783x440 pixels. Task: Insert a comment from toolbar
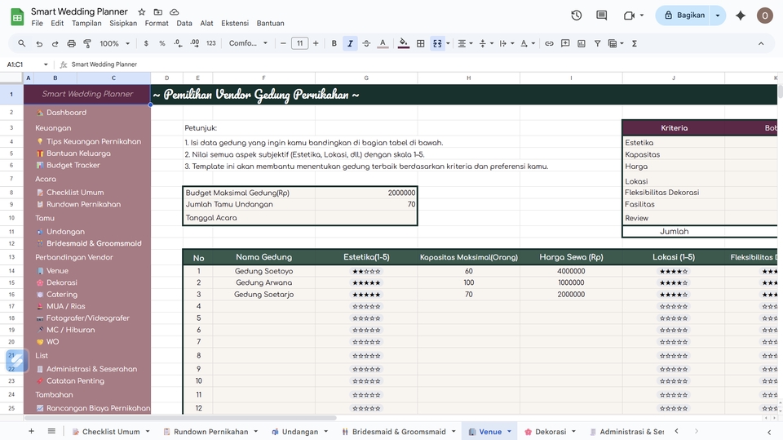click(x=565, y=43)
